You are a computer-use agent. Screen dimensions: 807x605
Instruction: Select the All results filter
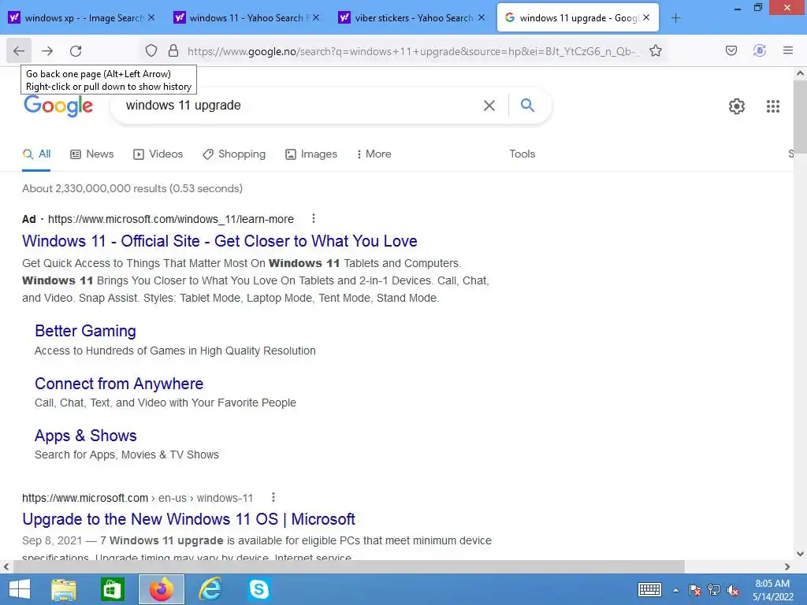(x=36, y=154)
